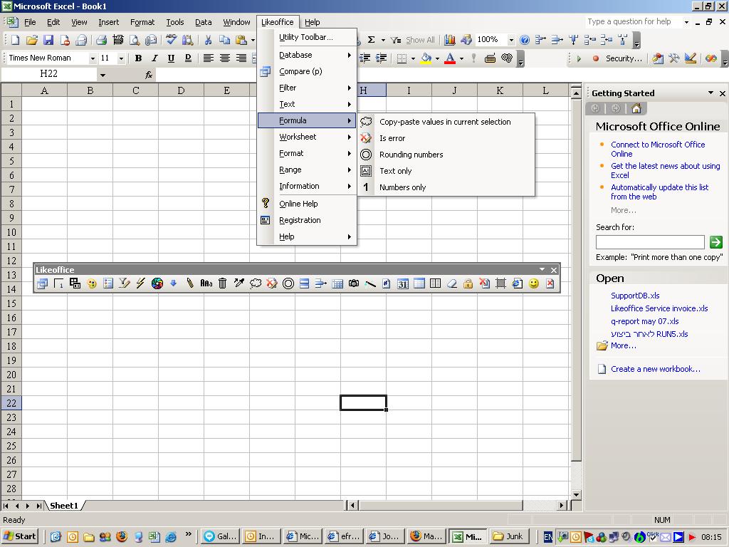The width and height of the screenshot is (729, 547).
Task: Click the Font Color red A swatch
Action: 450,58
